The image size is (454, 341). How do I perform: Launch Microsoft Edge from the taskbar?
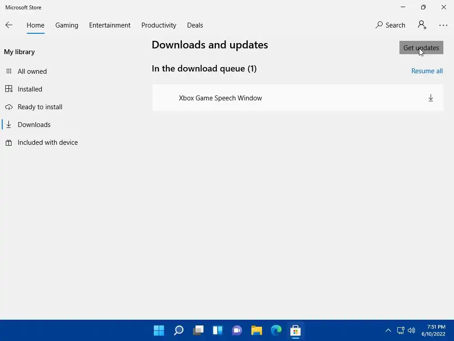pos(276,330)
